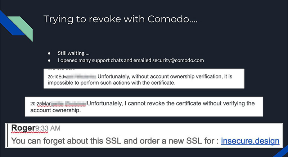Select the first bullet point marker beside 'Still waiting'

[49, 53]
